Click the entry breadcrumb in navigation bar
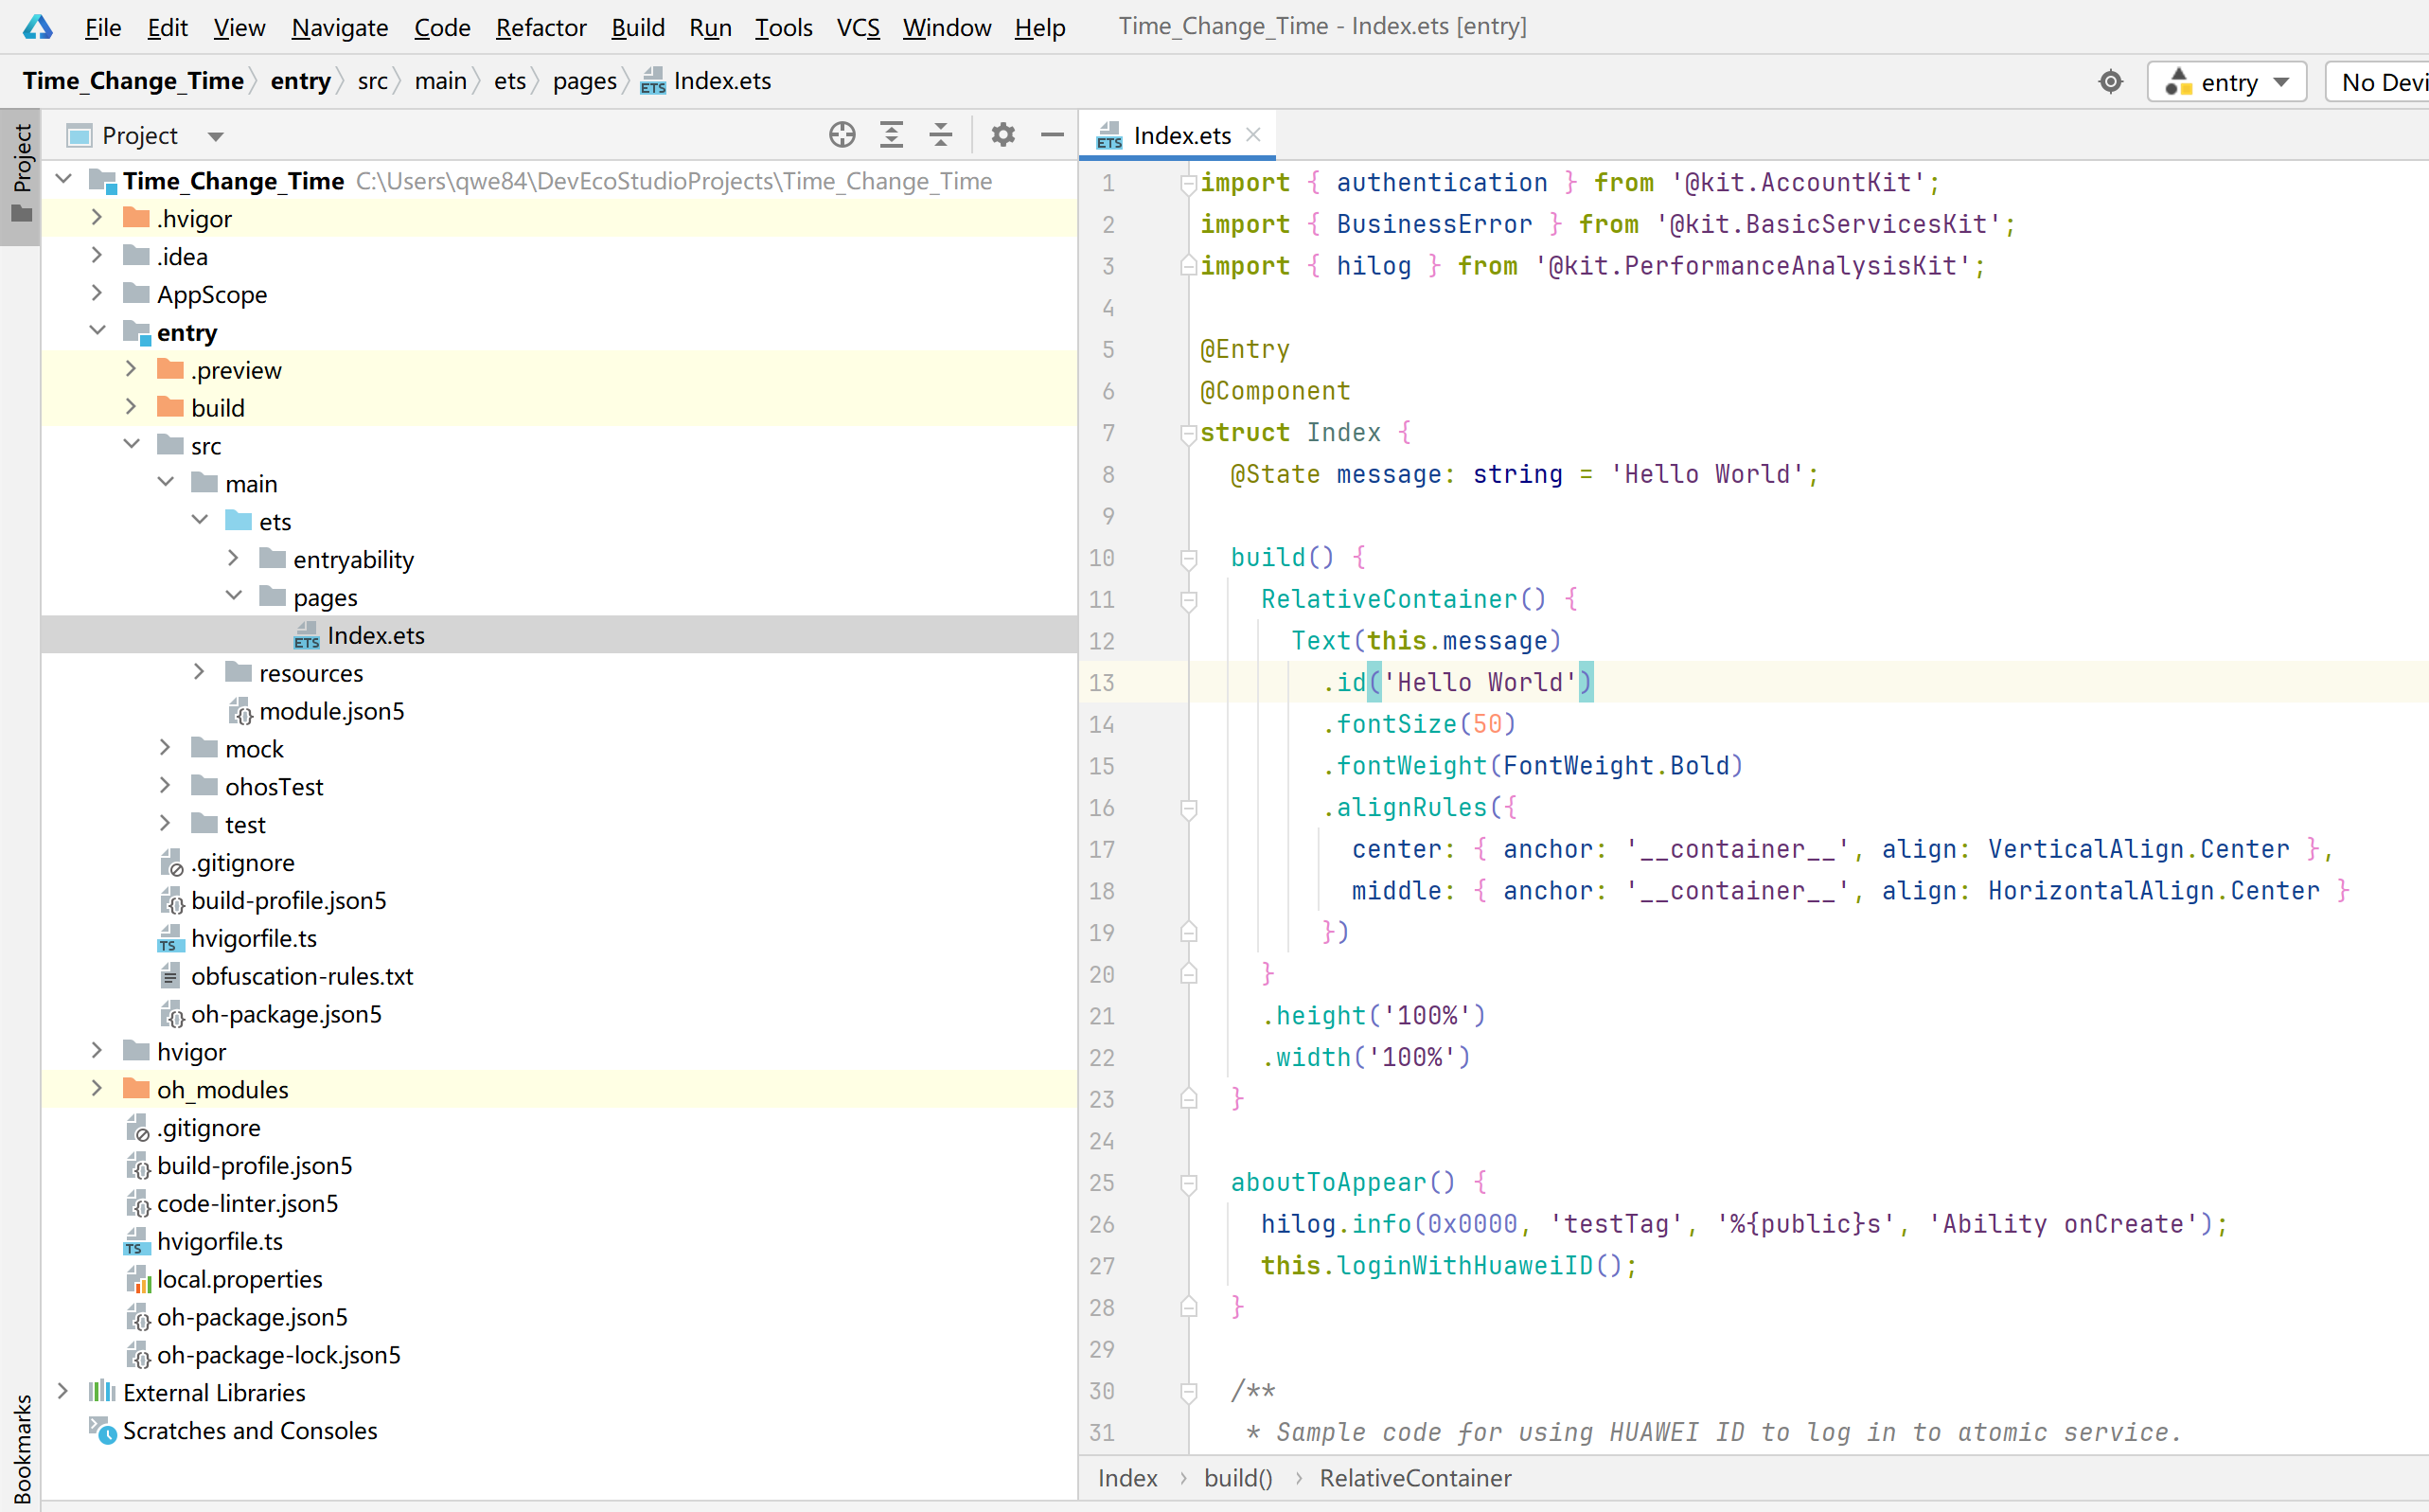The image size is (2429, 1512). [x=300, y=81]
